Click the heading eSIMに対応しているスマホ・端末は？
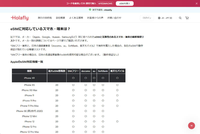Image resolution: width=200 pixels, height=134 pixels. pyautogui.click(x=40, y=29)
